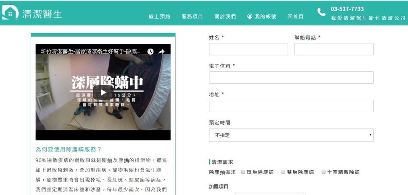Viewport: 408px width, 195px height.
Task: Click the 清潔醫生 house logo icon
Action: coord(10,13)
